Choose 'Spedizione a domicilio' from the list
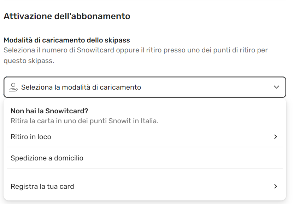The image size is (294, 204). [x=47, y=158]
